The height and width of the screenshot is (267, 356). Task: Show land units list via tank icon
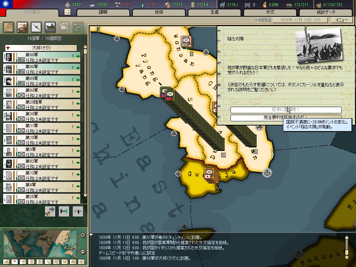point(22,27)
